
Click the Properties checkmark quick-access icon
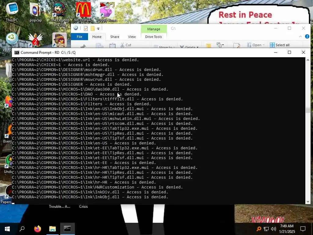(86, 28)
